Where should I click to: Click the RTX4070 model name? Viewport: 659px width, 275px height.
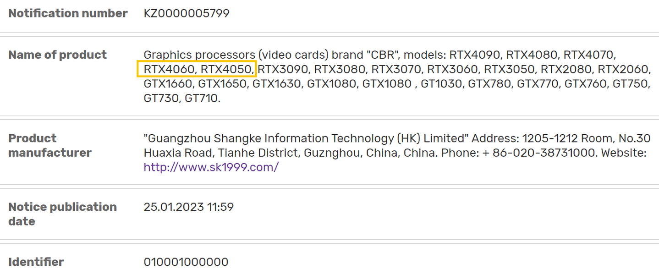point(588,55)
